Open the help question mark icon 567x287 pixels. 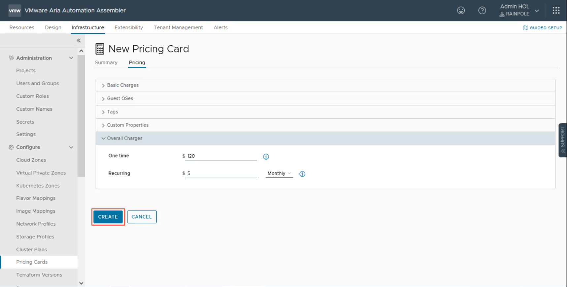pyautogui.click(x=482, y=11)
